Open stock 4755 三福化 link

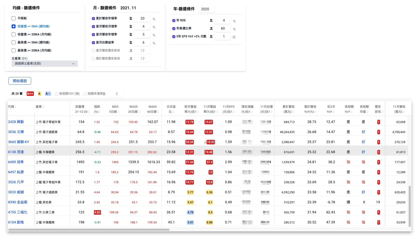click(x=18, y=212)
